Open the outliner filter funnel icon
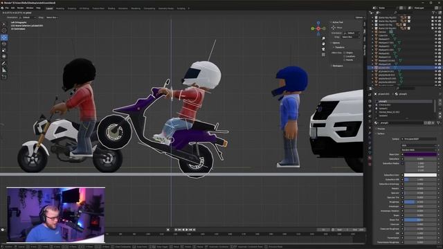Screen dimensions: 443x249 pos(433,12)
